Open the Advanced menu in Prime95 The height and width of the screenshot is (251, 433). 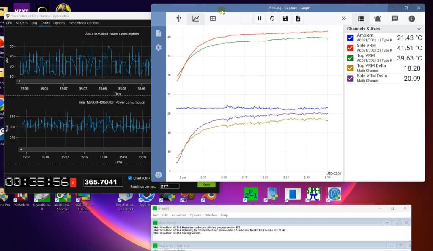(179, 215)
